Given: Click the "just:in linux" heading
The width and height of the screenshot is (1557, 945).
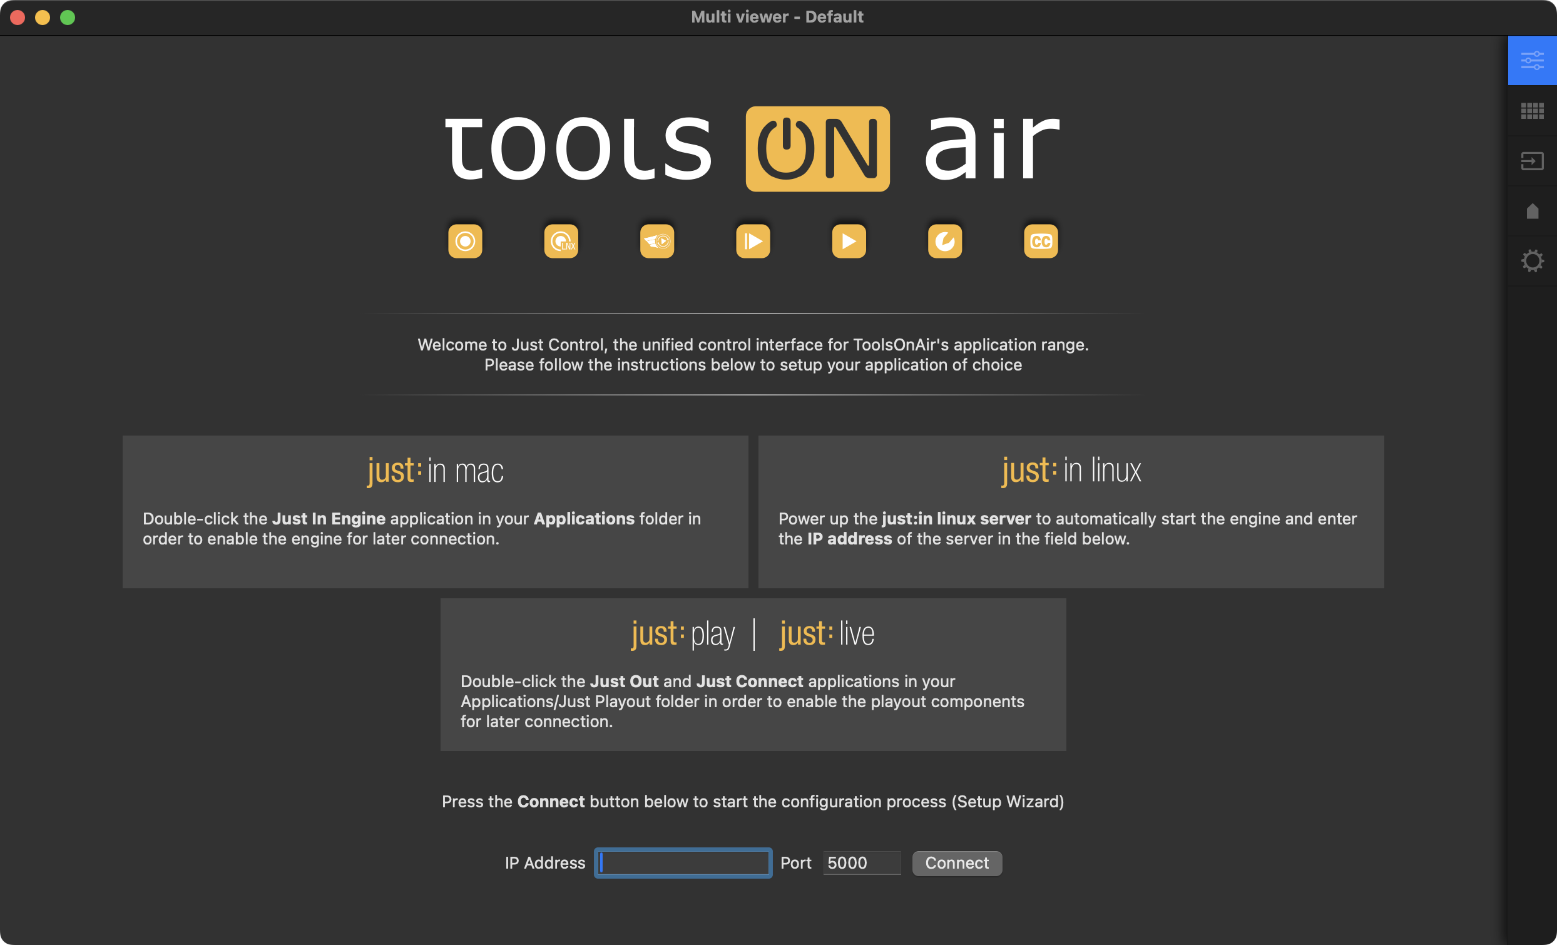Looking at the screenshot, I should (x=1072, y=471).
